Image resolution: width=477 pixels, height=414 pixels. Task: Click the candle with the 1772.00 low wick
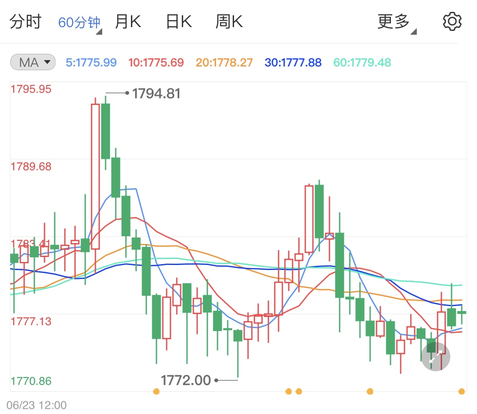coord(238,336)
